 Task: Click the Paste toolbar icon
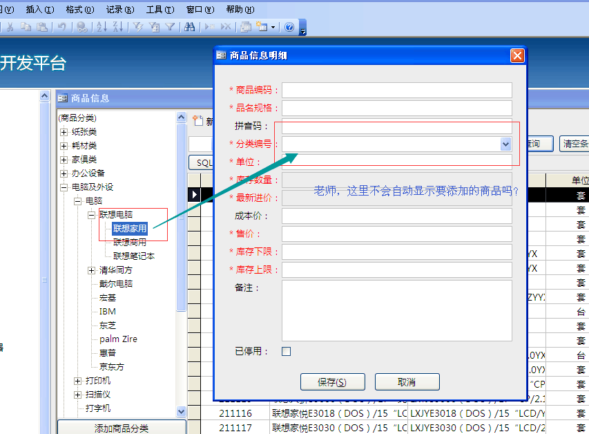pos(43,26)
